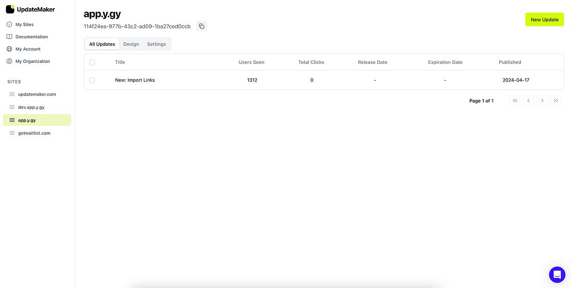Go to the first page of updates
Screen dimensions: 571x288
[515, 101]
